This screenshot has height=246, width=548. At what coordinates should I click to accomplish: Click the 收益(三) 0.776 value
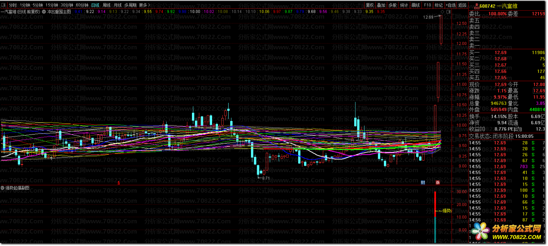click(500, 129)
